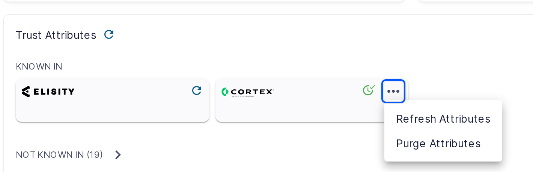Click the green Cortex emblem symbol
Image resolution: width=533 pixels, height=172 pixels.
pyautogui.click(x=224, y=92)
